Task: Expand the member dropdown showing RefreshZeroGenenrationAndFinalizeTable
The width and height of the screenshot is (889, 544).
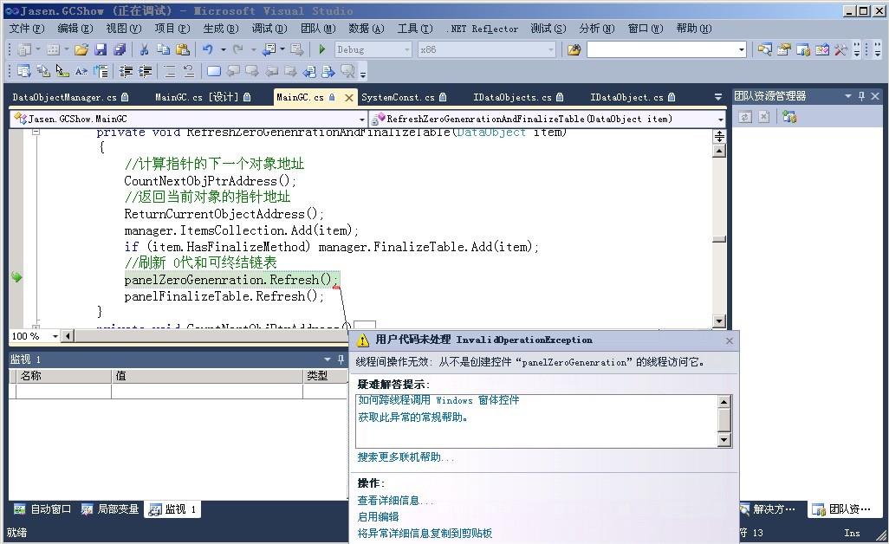Action: tap(721, 119)
